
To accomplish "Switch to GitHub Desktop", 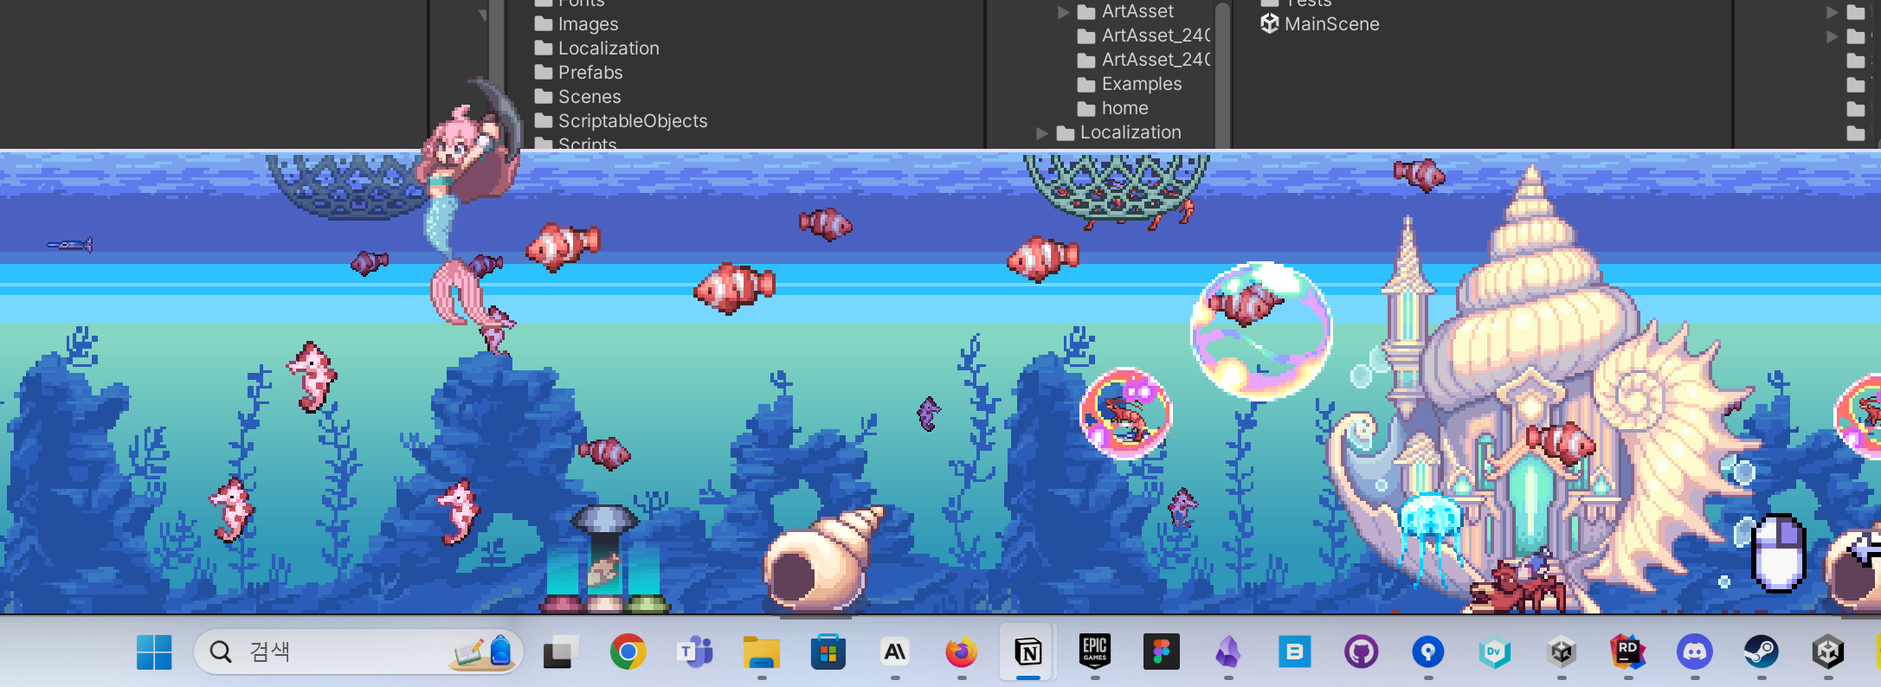I will click(1361, 652).
